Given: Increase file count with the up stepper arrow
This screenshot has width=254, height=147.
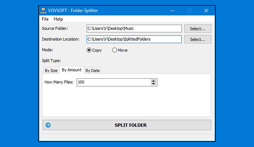Looking at the screenshot, I should click(153, 81).
